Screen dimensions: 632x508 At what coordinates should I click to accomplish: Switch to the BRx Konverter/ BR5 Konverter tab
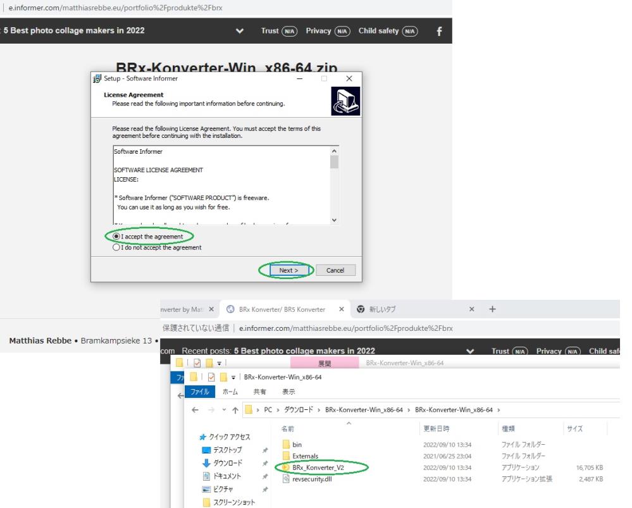[x=282, y=309]
